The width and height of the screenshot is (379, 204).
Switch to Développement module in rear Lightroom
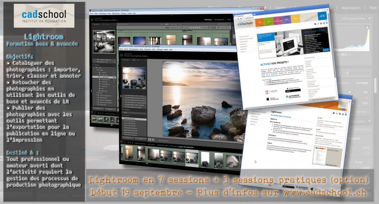pyautogui.click(x=219, y=19)
